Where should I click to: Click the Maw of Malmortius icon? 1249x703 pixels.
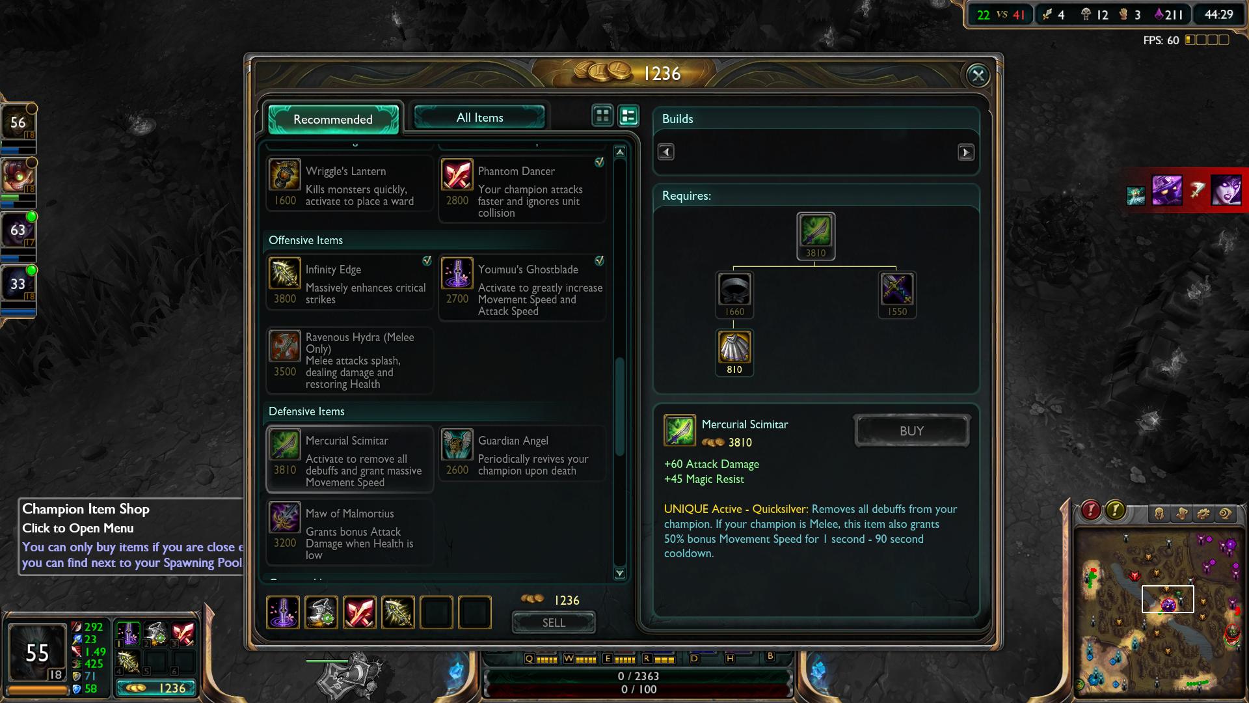point(285,517)
